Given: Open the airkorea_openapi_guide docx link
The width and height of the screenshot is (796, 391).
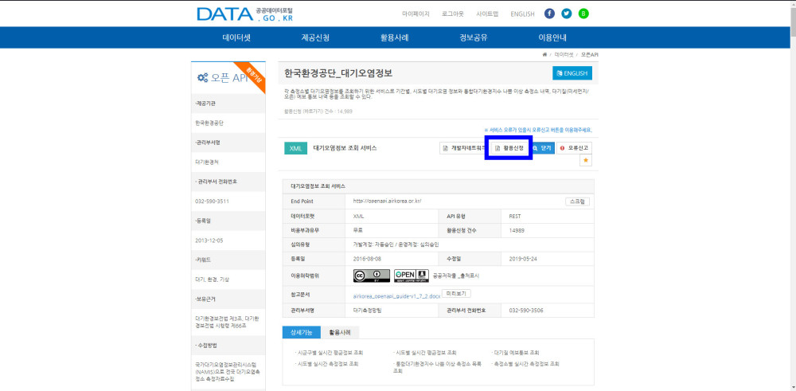Looking at the screenshot, I should pos(396,295).
